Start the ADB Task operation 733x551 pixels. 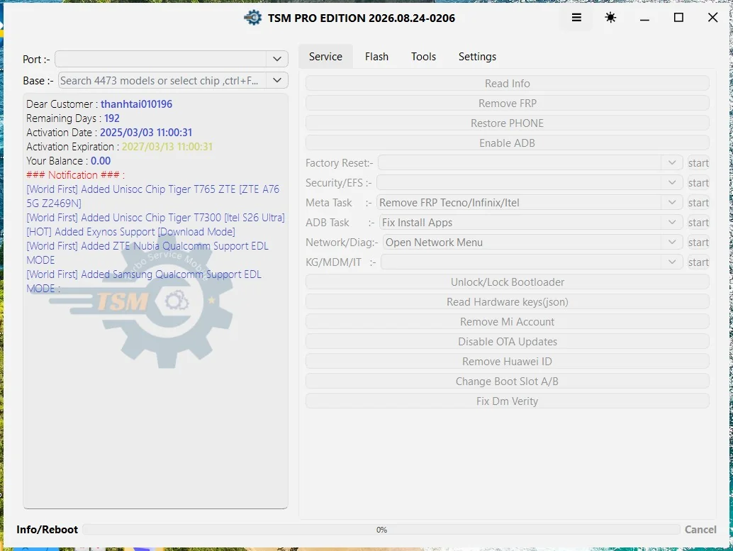(698, 222)
